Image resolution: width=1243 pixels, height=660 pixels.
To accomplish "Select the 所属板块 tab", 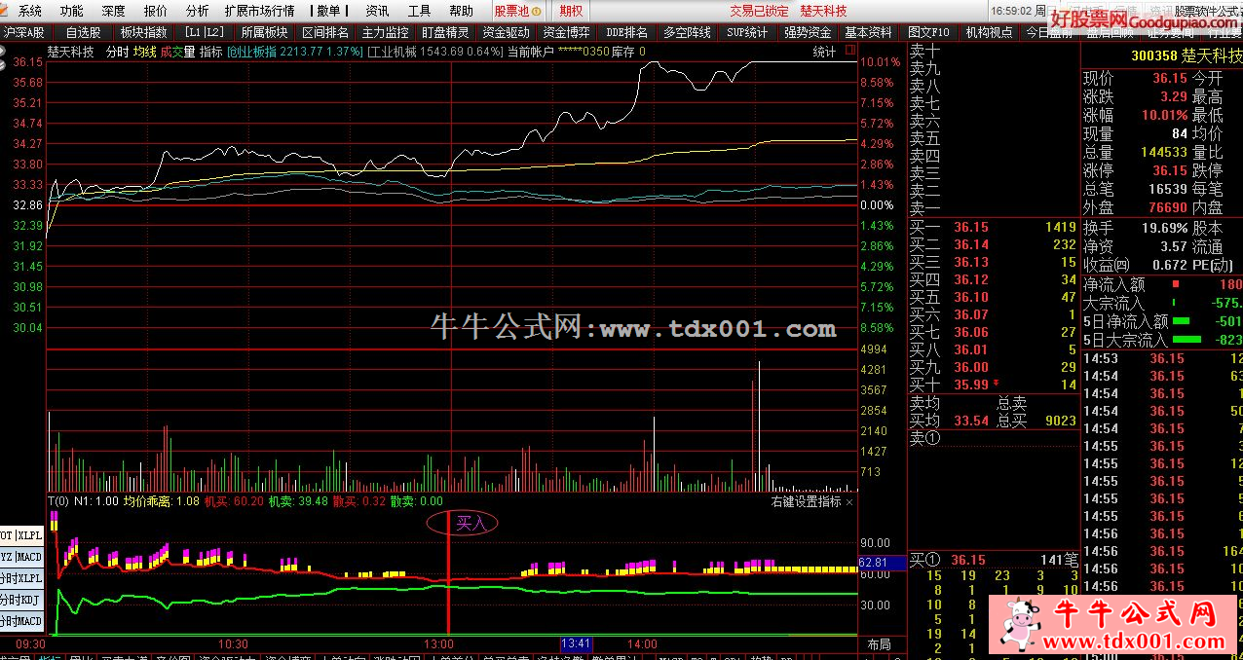I will (264, 32).
